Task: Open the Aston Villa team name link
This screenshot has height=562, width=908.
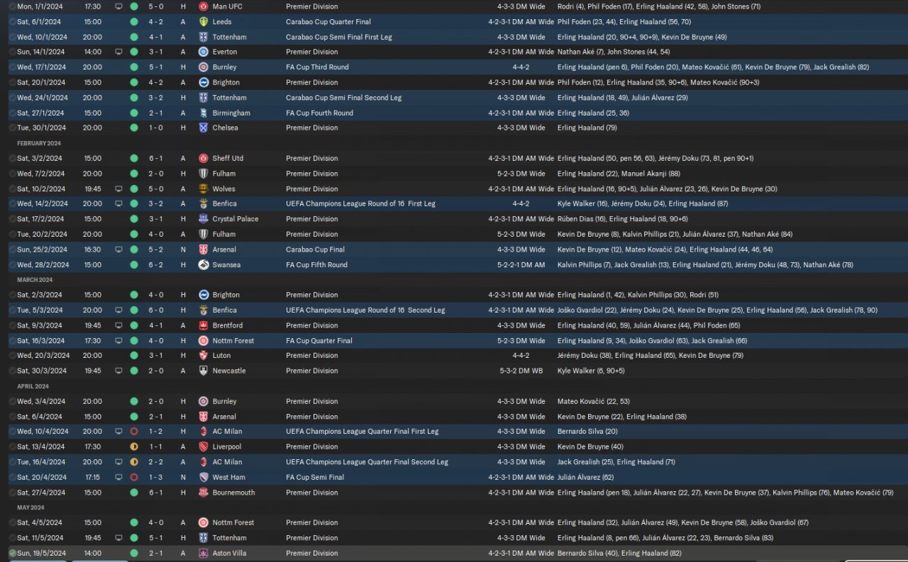Action: tap(230, 553)
